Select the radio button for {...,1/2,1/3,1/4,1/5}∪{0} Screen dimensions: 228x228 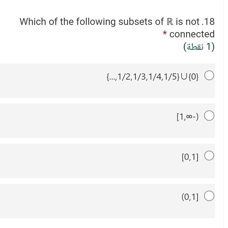coord(209,75)
